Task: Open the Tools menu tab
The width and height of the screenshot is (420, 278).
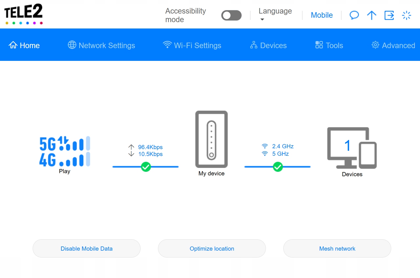Action: click(x=329, y=45)
